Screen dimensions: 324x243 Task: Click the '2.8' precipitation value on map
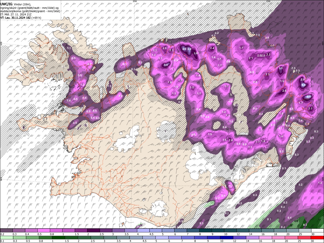pos(195,53)
